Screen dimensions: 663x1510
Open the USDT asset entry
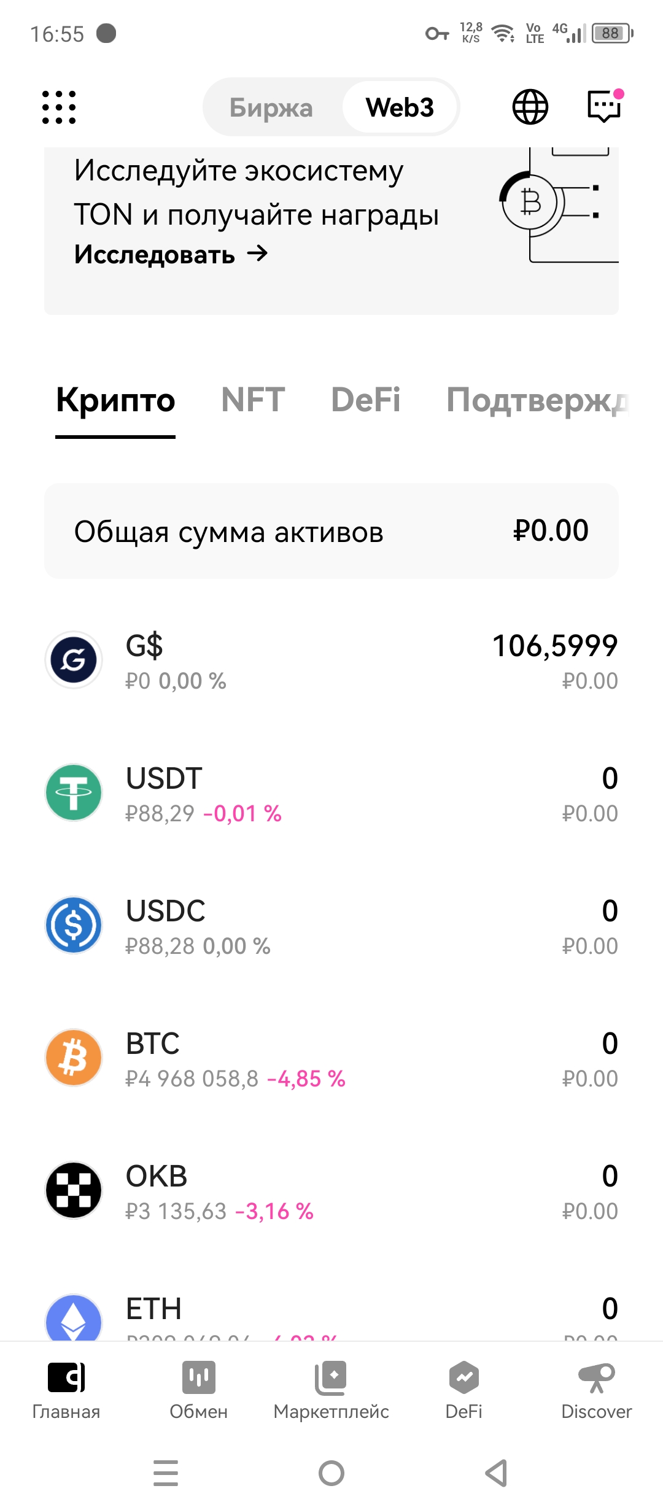[x=331, y=794]
